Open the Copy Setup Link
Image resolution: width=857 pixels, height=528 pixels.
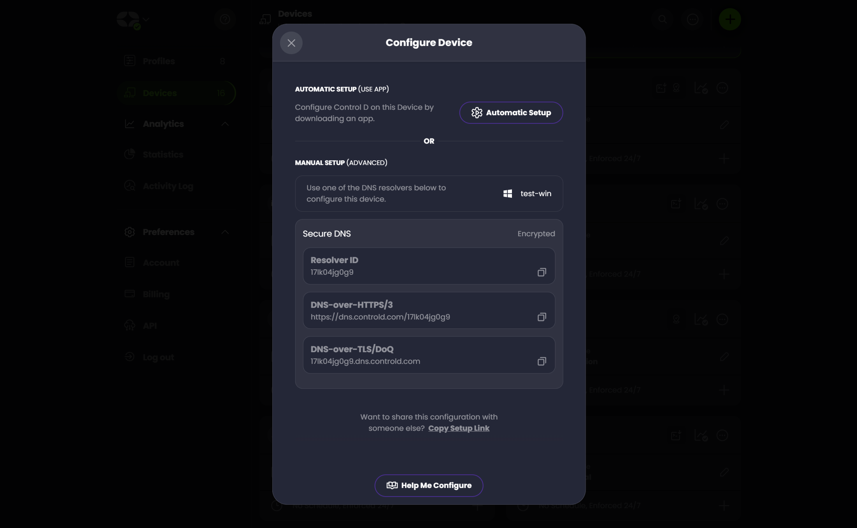(459, 428)
